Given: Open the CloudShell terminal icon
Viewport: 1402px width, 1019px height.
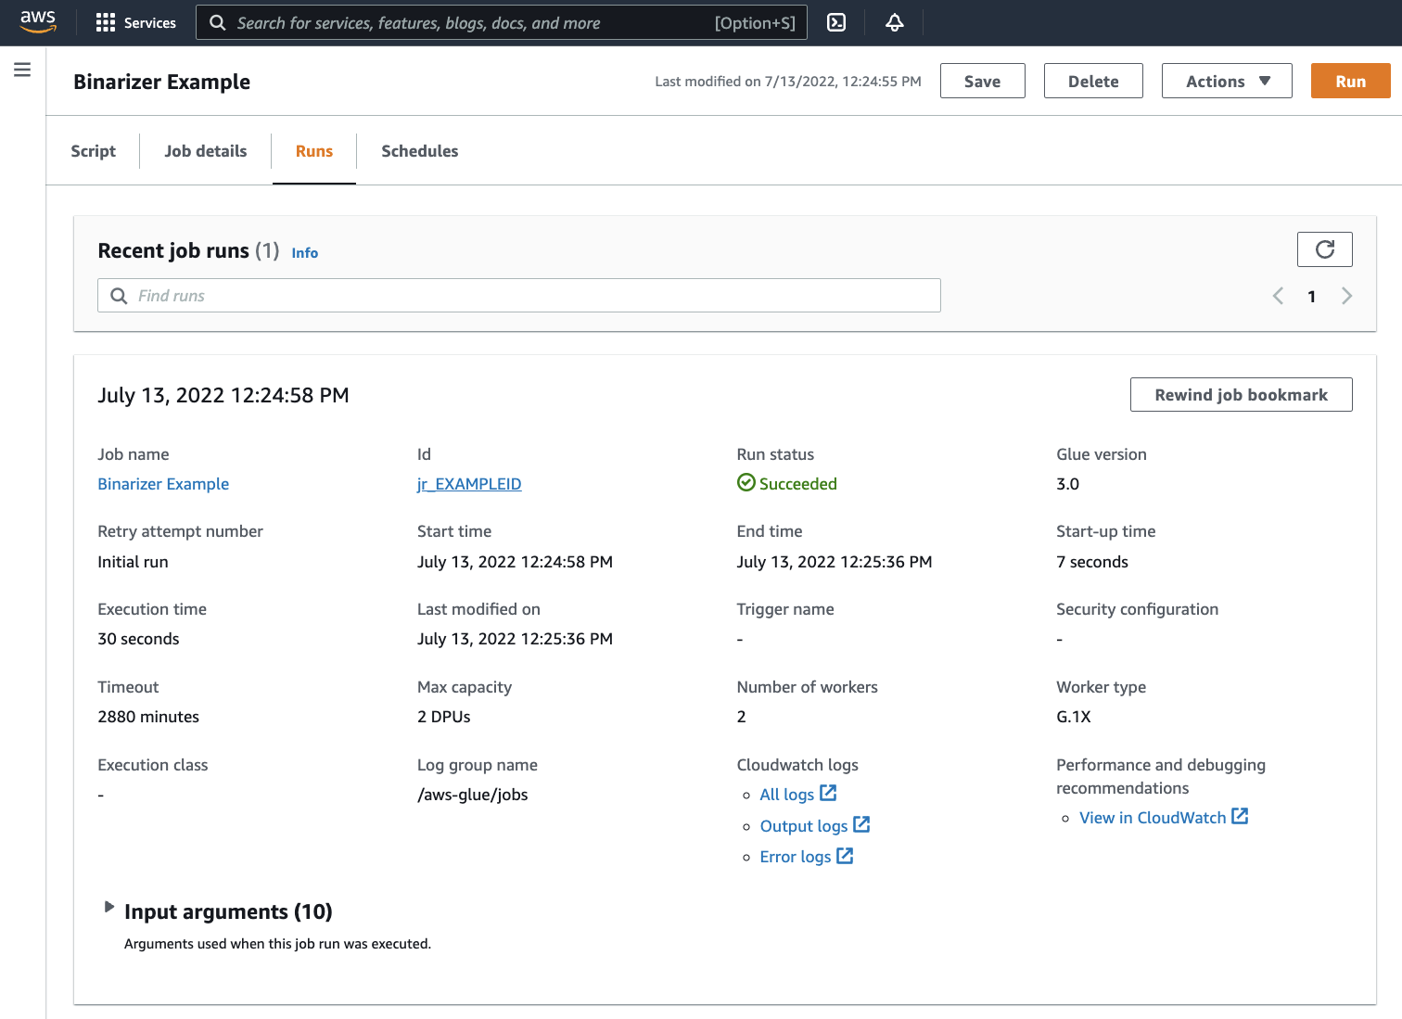Looking at the screenshot, I should 836,23.
